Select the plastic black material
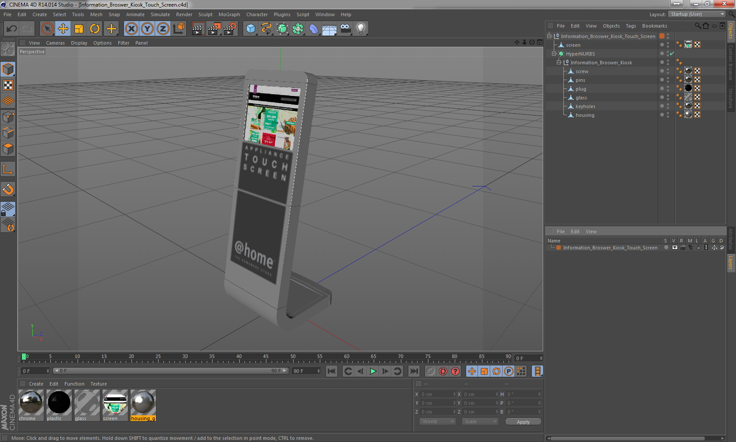This screenshot has height=442, width=736. click(x=59, y=403)
